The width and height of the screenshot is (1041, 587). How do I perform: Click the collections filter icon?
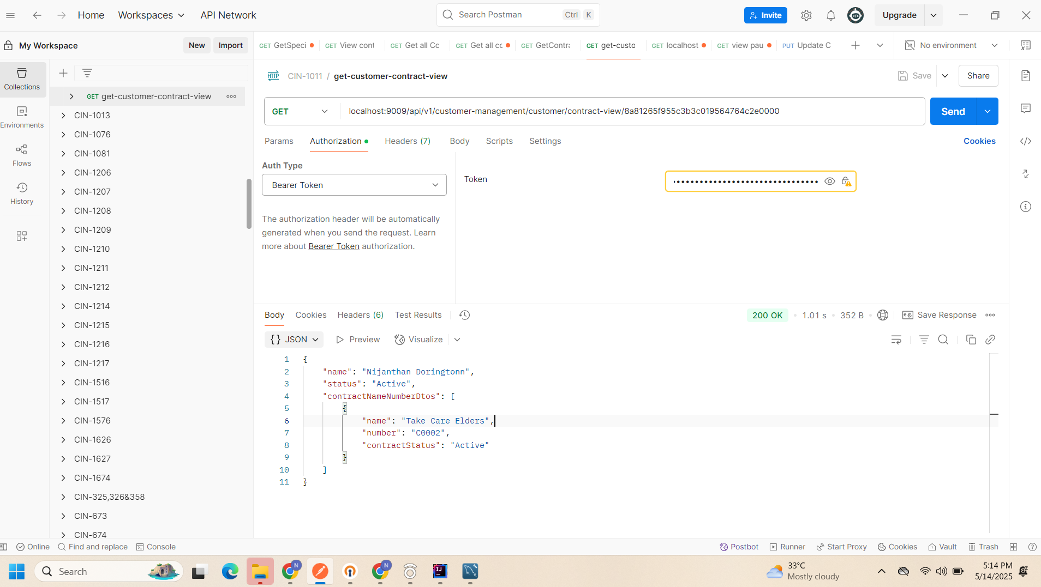87,73
